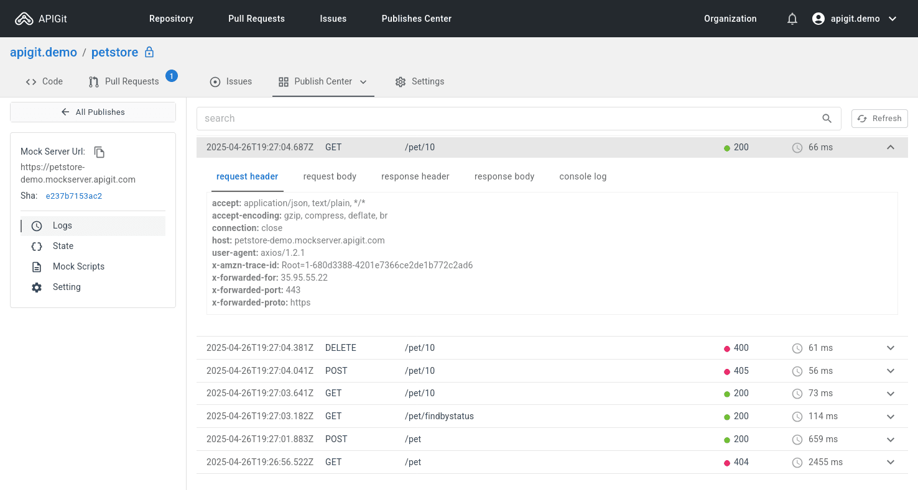Screen dimensions: 918x490
Task: Click the clock icon beside 2455 ms
Action: tap(797, 463)
